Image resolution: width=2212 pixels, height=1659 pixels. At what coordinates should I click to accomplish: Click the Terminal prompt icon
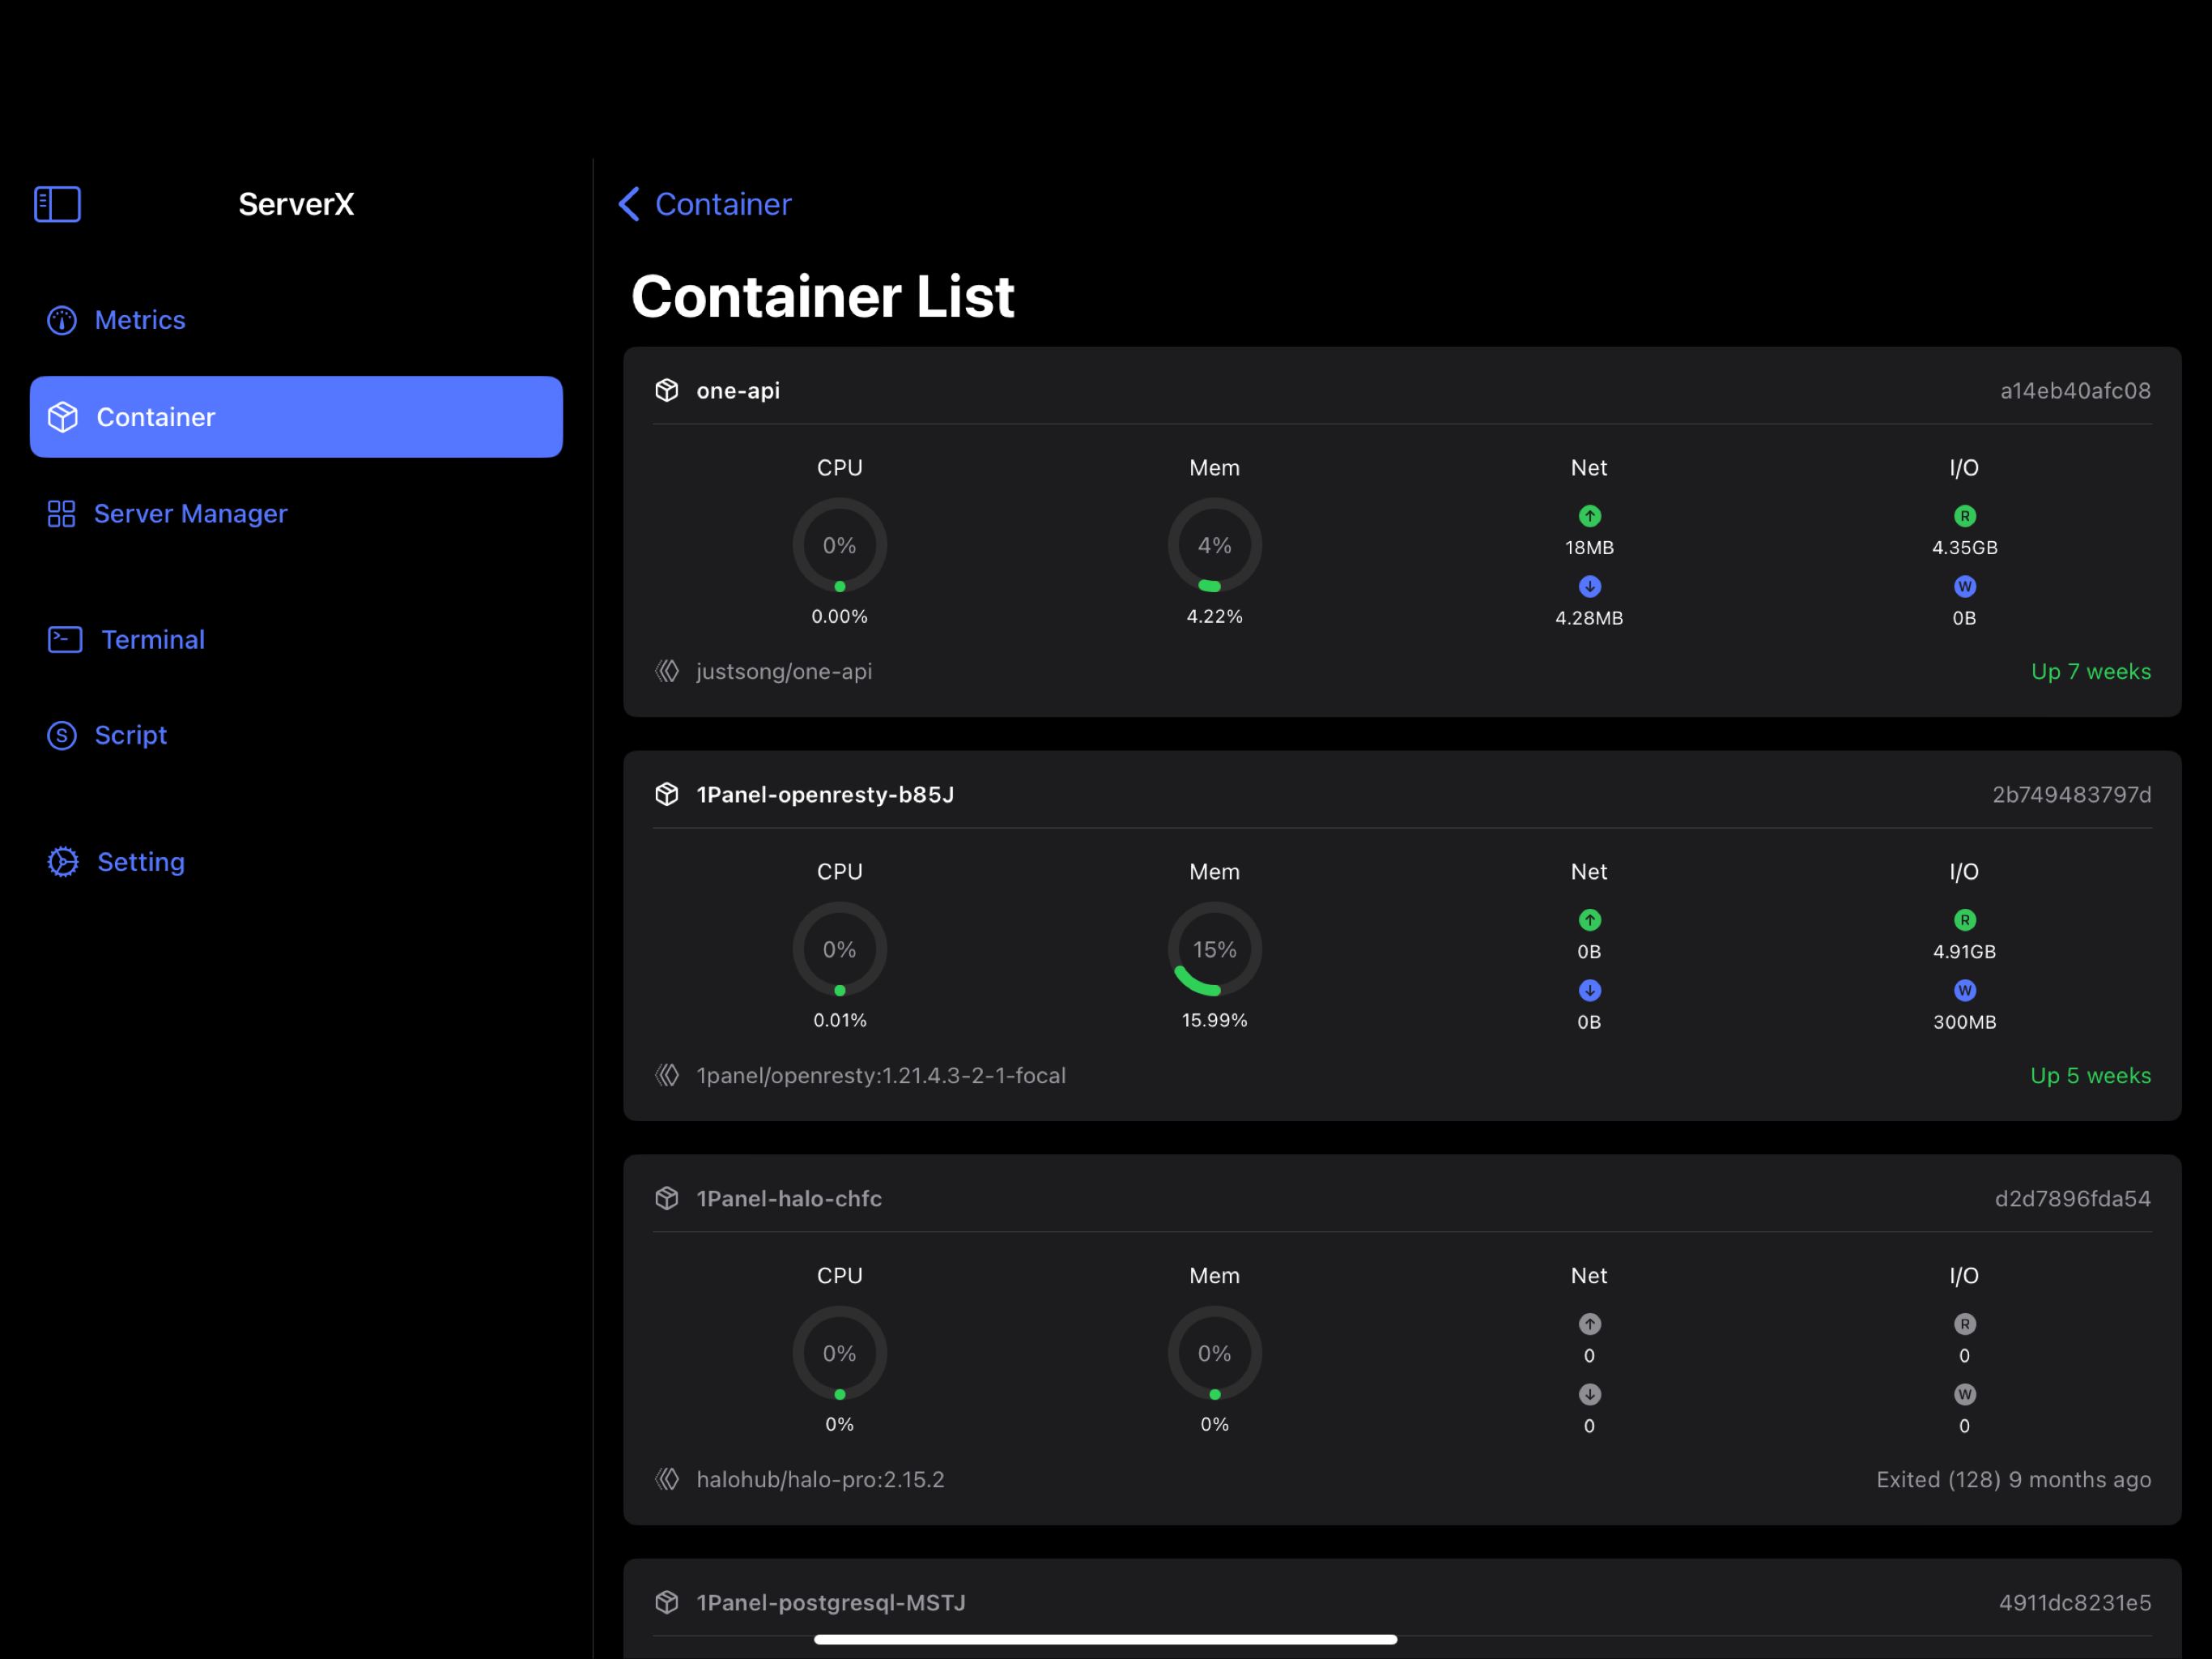coord(65,639)
